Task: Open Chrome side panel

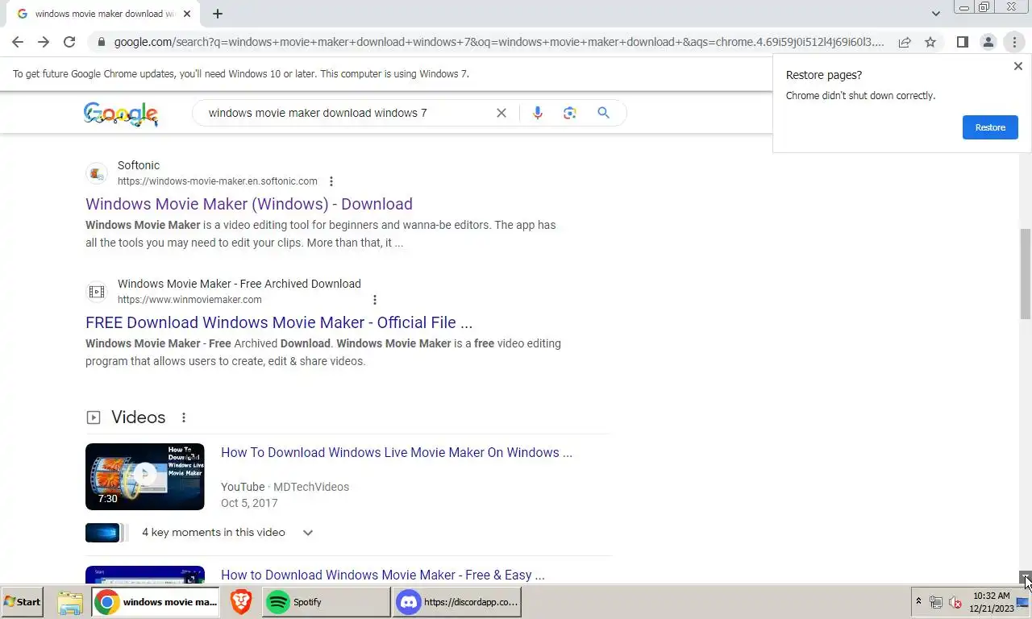Action: (x=962, y=42)
